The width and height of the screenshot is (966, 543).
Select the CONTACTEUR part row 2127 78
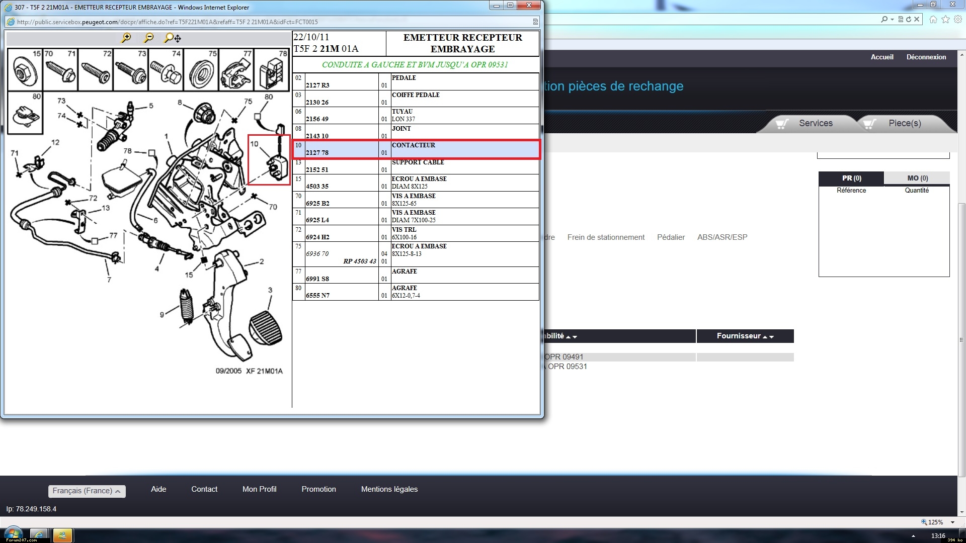point(416,149)
